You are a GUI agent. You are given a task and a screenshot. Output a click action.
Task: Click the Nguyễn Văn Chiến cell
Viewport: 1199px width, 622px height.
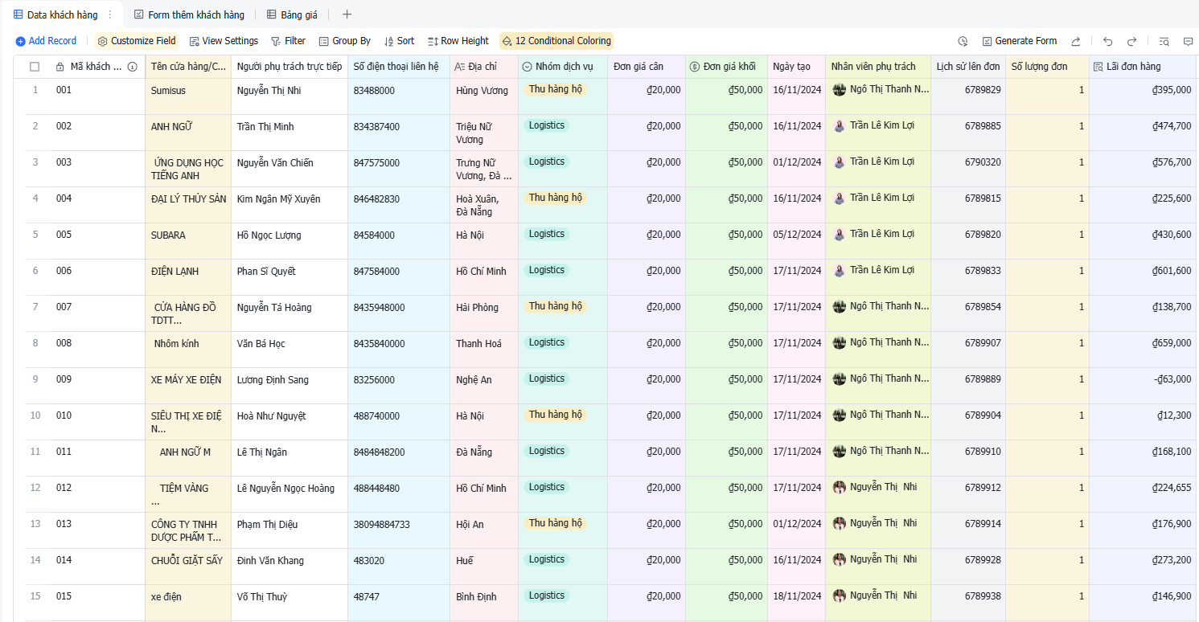click(289, 169)
